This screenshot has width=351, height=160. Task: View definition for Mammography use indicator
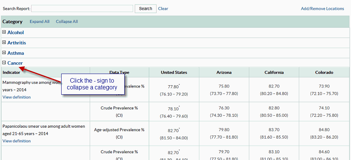tap(17, 97)
